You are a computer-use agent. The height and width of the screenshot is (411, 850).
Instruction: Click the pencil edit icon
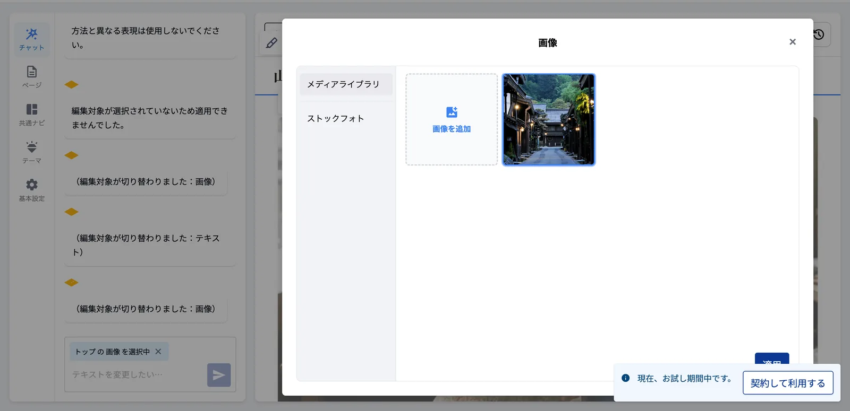tap(271, 43)
